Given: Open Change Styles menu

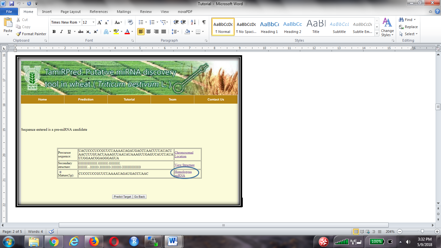Looking at the screenshot, I should coord(387,27).
